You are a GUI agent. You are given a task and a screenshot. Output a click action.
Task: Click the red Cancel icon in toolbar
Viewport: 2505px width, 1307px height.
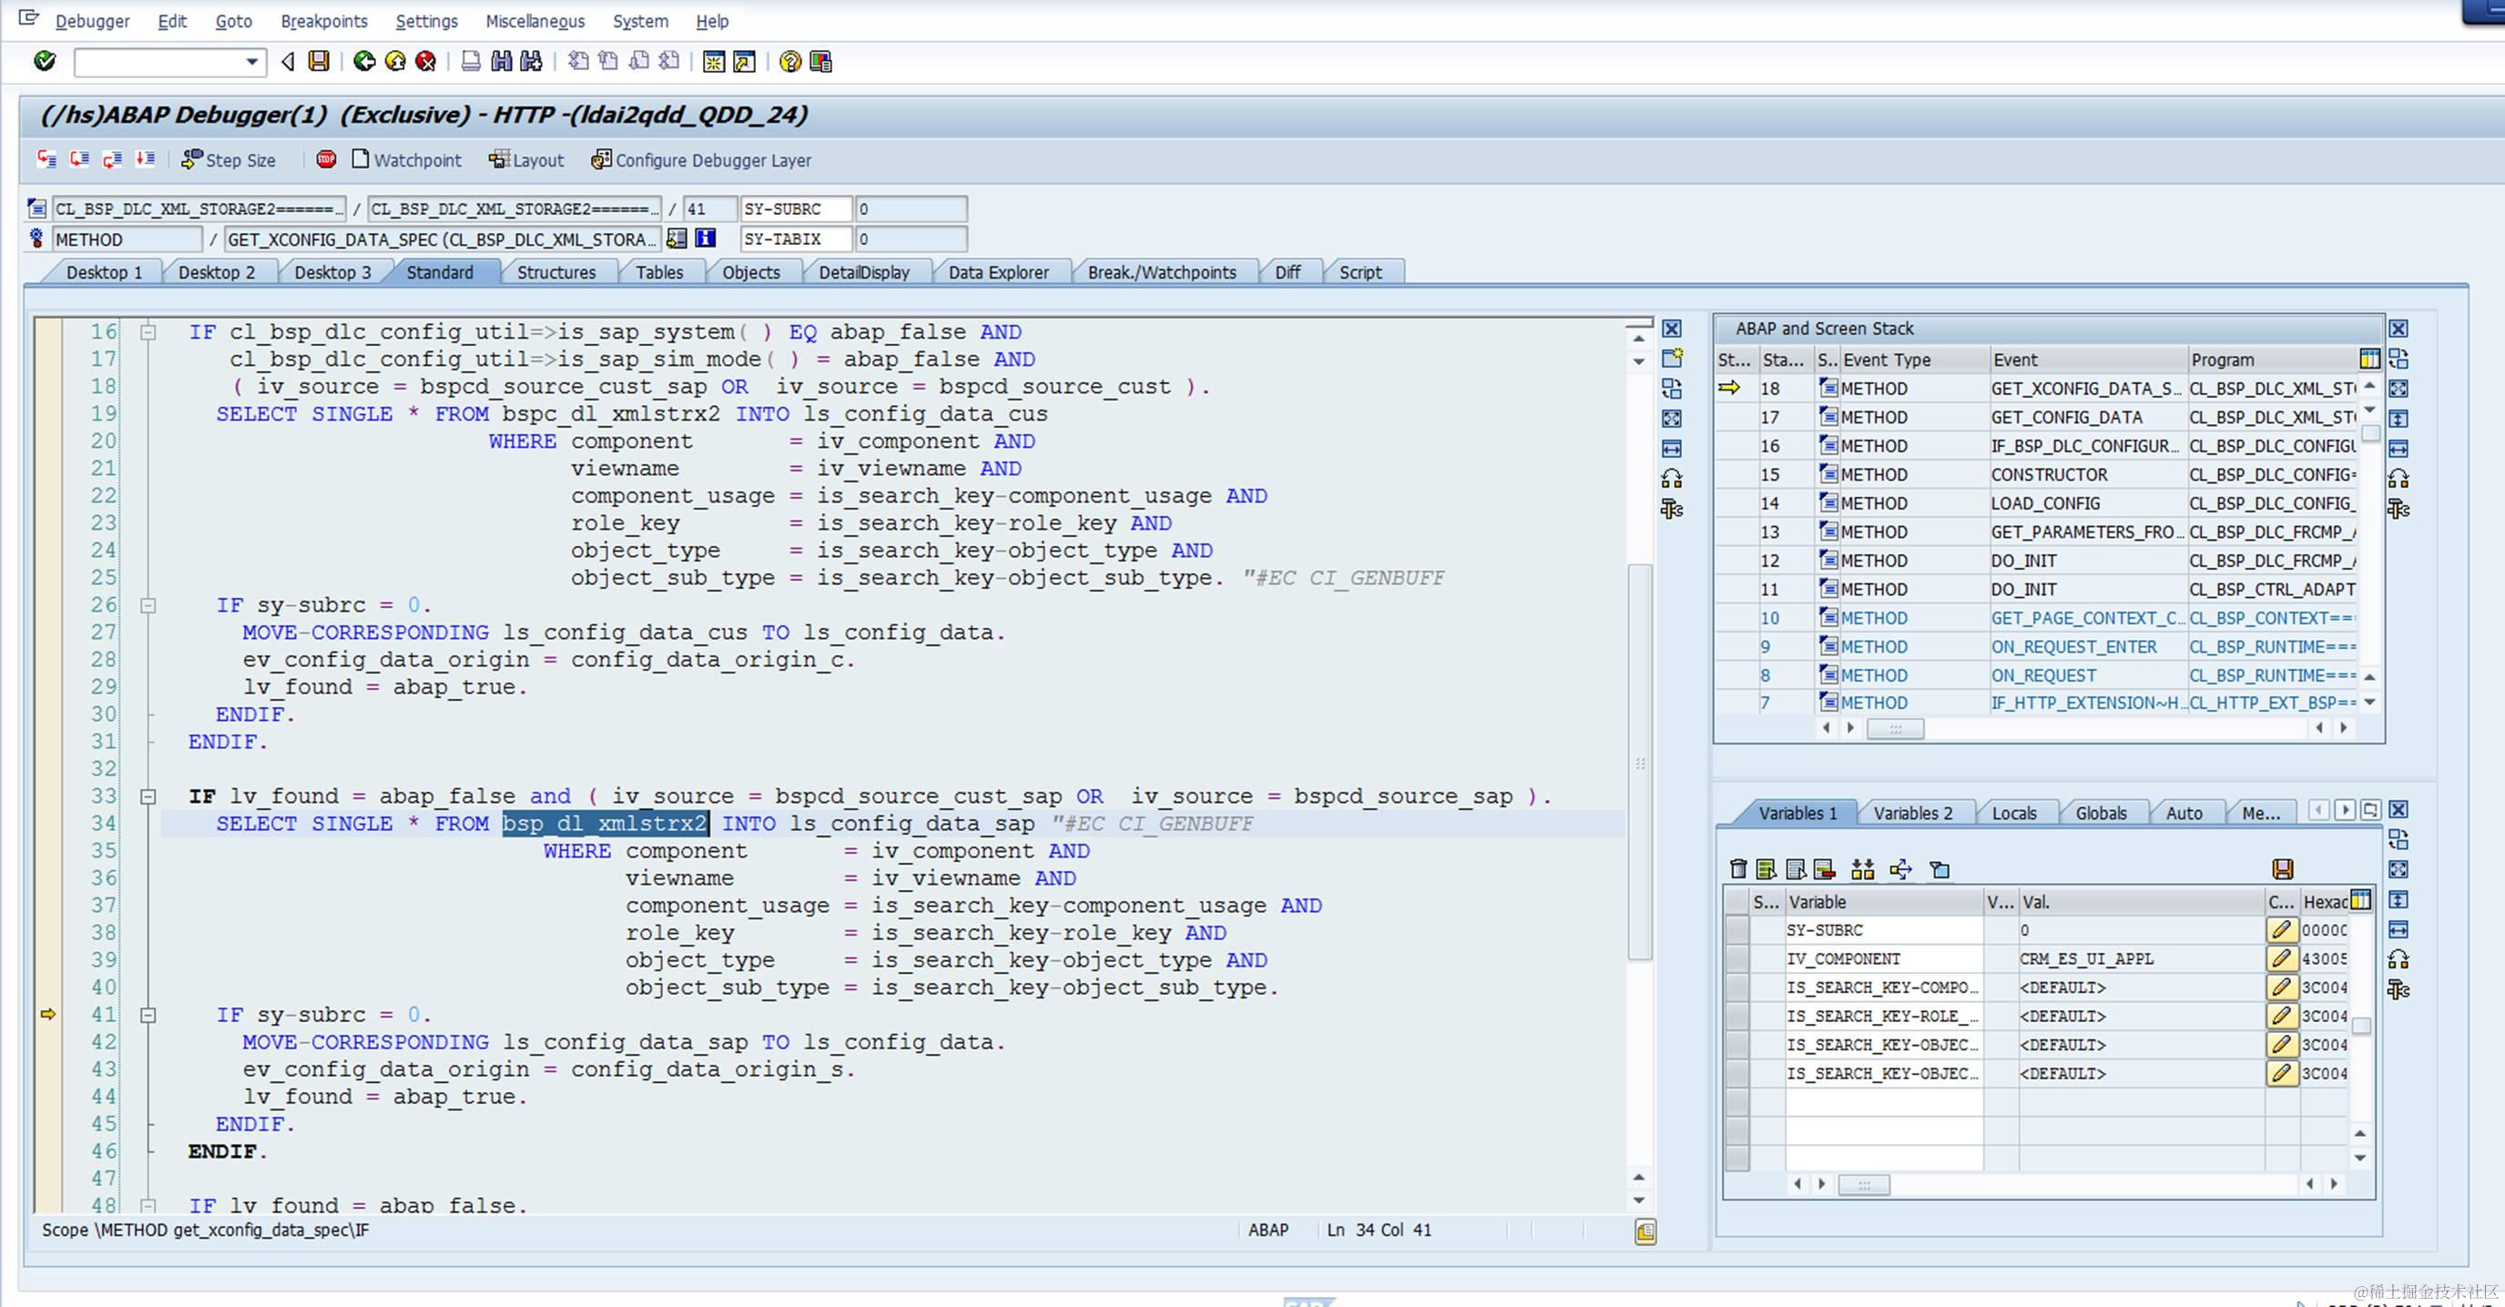(426, 61)
